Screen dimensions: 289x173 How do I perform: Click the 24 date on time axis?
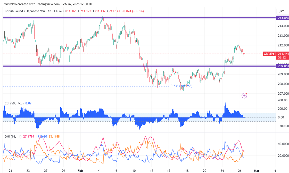click(x=222, y=171)
